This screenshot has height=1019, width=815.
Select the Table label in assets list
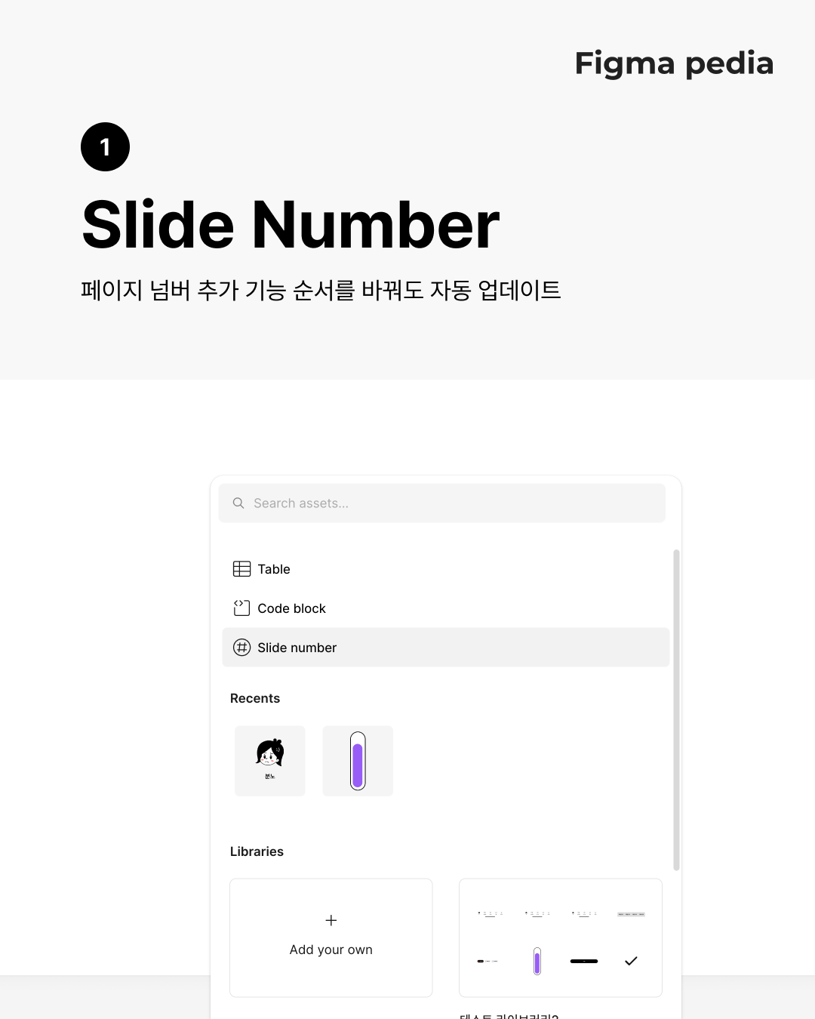[273, 569]
